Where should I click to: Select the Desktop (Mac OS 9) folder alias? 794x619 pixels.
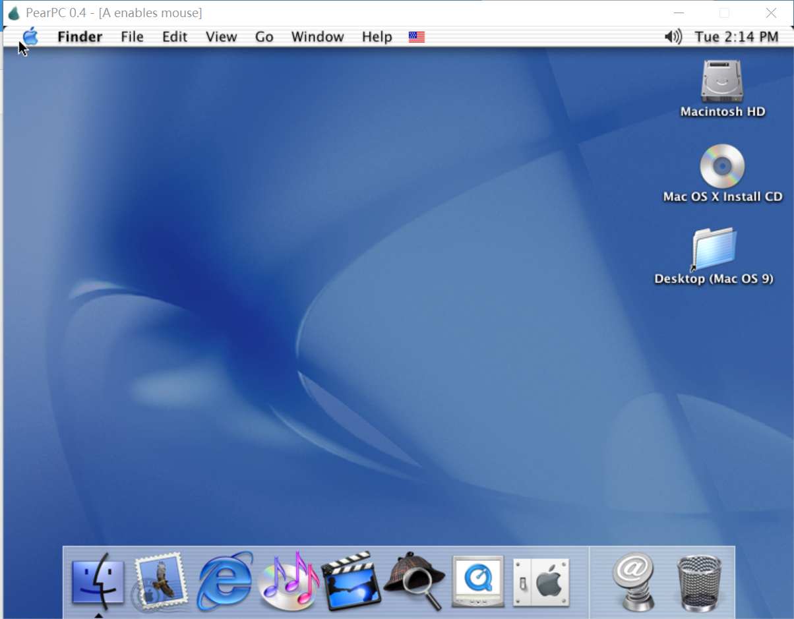pos(713,249)
